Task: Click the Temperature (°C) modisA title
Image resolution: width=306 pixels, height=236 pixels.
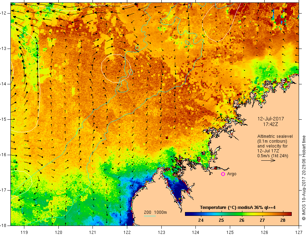Action: click(238, 208)
